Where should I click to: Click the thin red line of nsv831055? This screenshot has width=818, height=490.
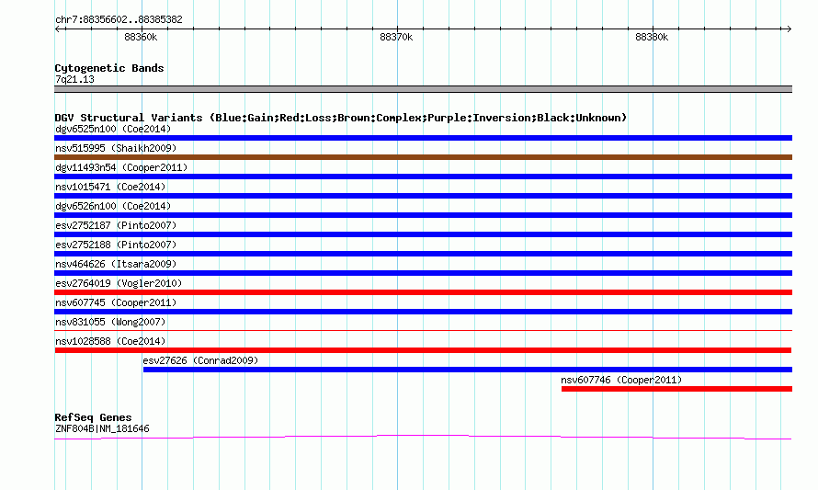pyautogui.click(x=423, y=330)
